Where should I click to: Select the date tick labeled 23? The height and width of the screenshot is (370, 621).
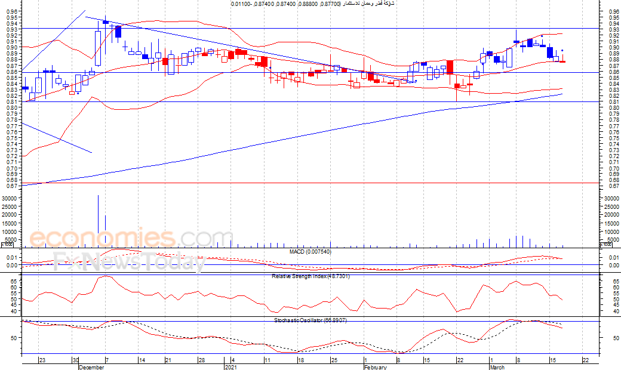click(x=42, y=360)
